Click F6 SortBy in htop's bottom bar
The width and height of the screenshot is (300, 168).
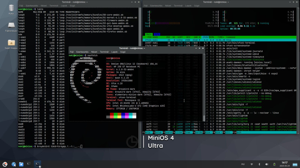(198, 133)
